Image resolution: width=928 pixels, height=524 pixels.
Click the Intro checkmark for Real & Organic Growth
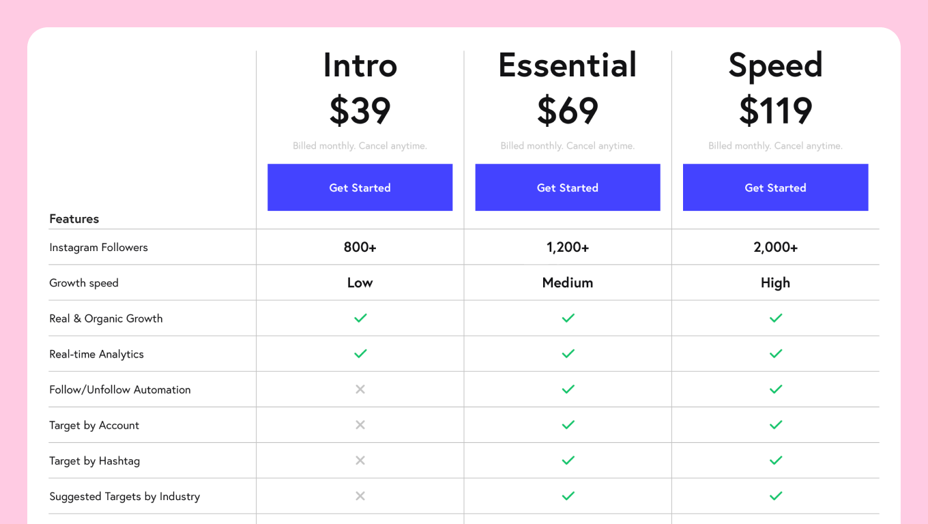(x=360, y=318)
